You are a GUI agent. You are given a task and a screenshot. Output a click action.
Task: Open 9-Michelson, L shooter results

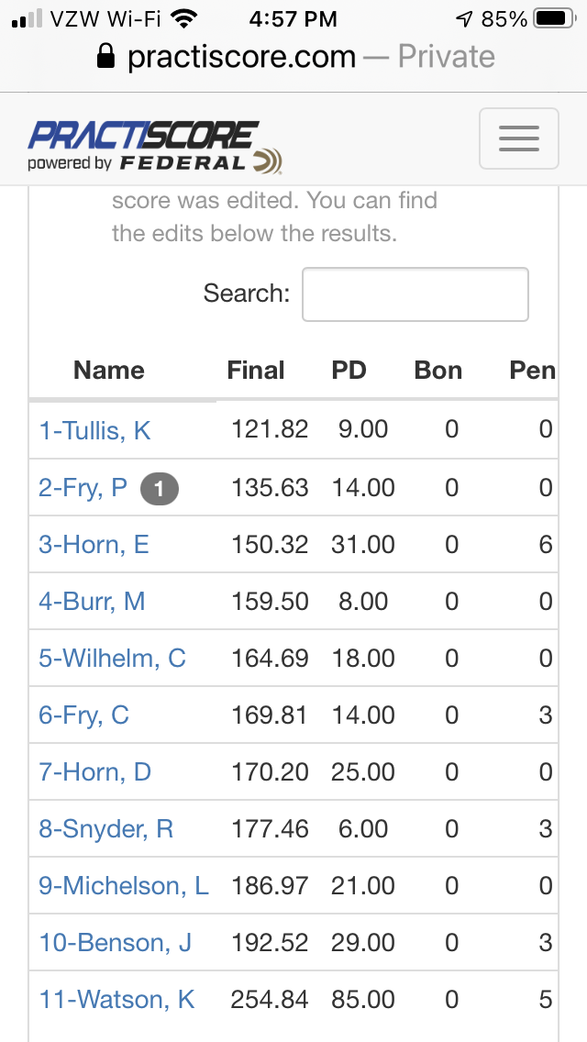(x=124, y=886)
